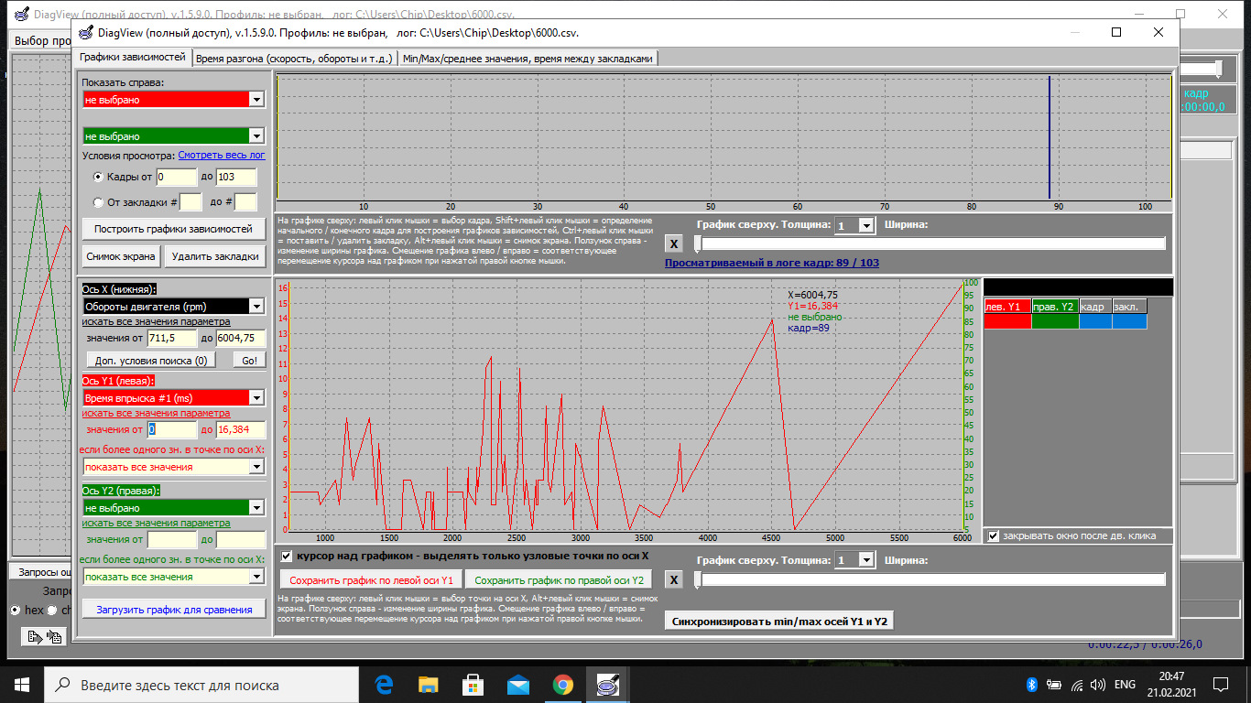Open 'Обороты двигателя (rpm)' X axis dropdown
This screenshot has height=703, width=1251.
pyautogui.click(x=173, y=307)
